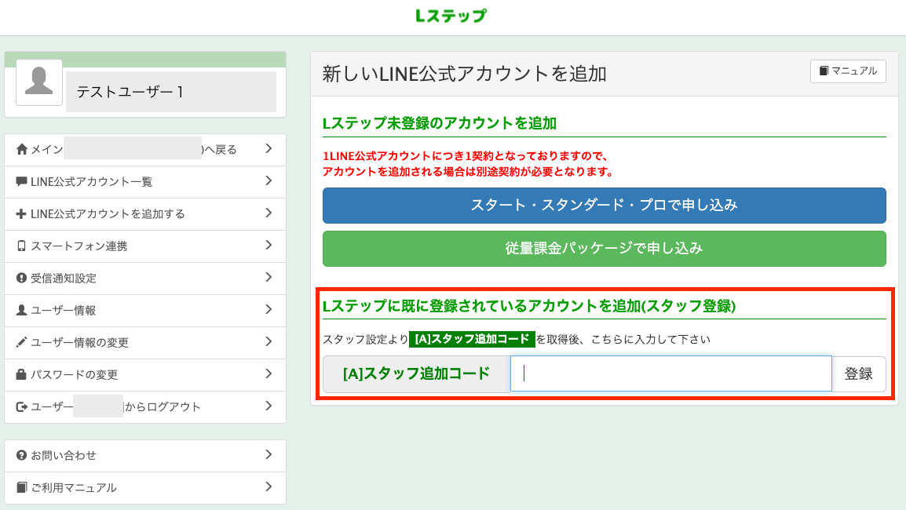This screenshot has width=906, height=510.
Task: Click 従量課金パッケージで申し込み button
Action: pyautogui.click(x=604, y=249)
